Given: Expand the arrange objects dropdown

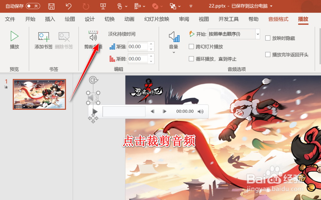Looking at the screenshot, I should point(179,6).
